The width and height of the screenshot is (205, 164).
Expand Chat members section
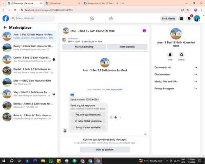pyautogui.click(x=176, y=75)
